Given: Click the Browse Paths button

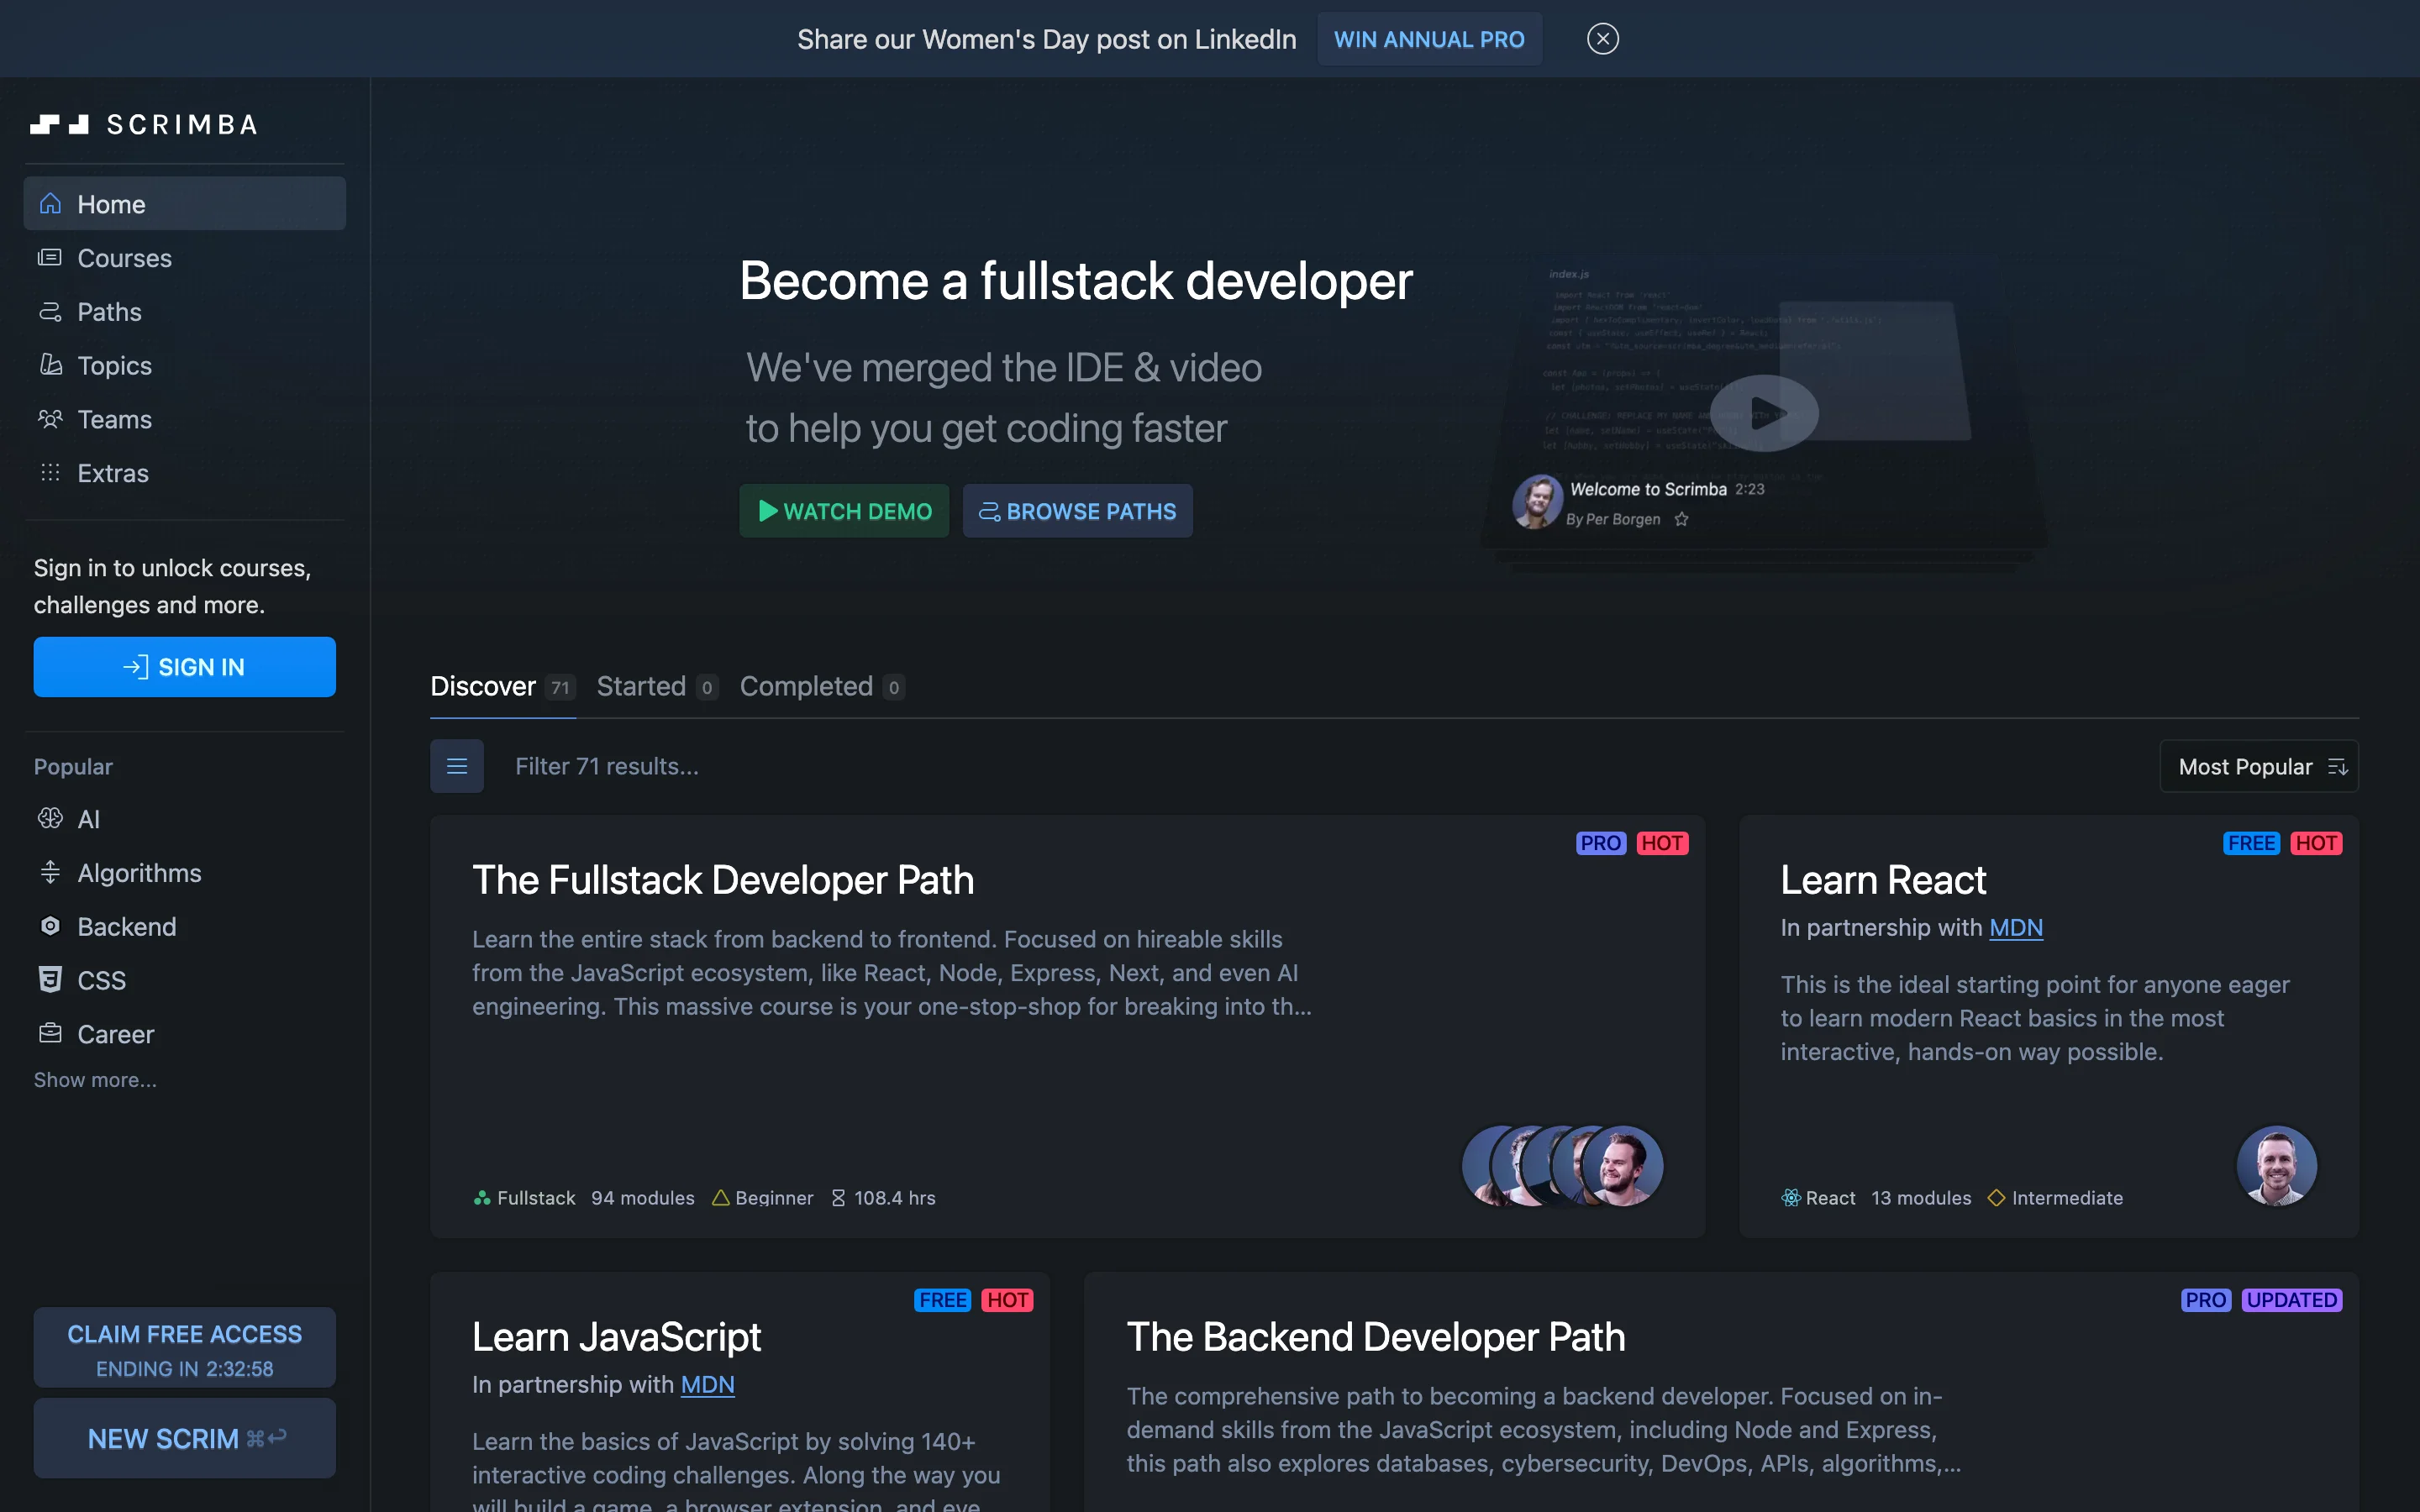Looking at the screenshot, I should click(x=1077, y=511).
